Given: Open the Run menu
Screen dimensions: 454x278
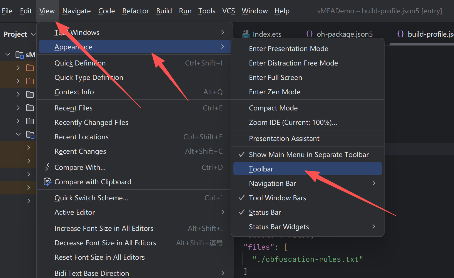Looking at the screenshot, I should coord(185,11).
